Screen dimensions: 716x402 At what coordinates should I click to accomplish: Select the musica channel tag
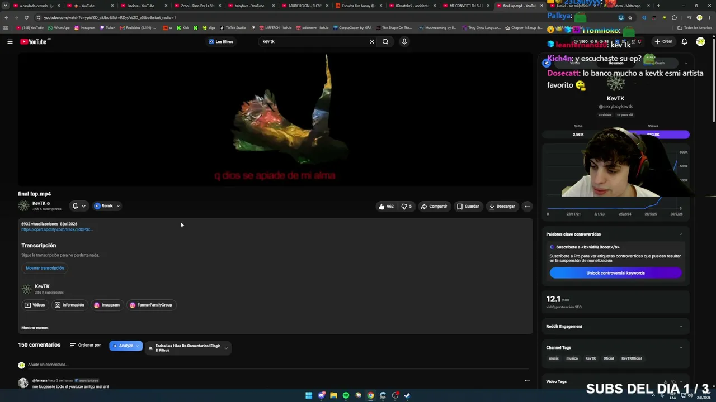[572, 358]
